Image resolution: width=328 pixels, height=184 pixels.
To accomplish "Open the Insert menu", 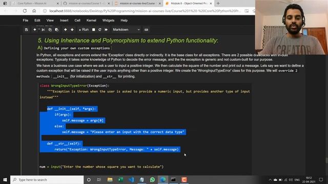I will [64, 20].
